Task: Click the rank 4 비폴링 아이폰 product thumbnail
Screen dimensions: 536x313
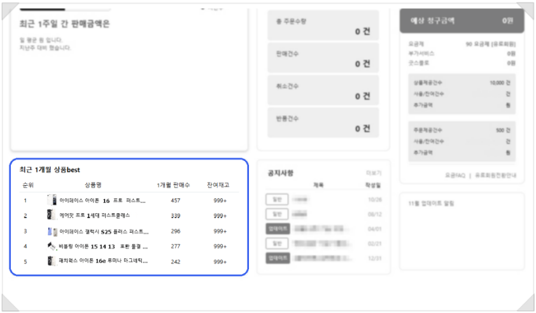Action: (52, 246)
